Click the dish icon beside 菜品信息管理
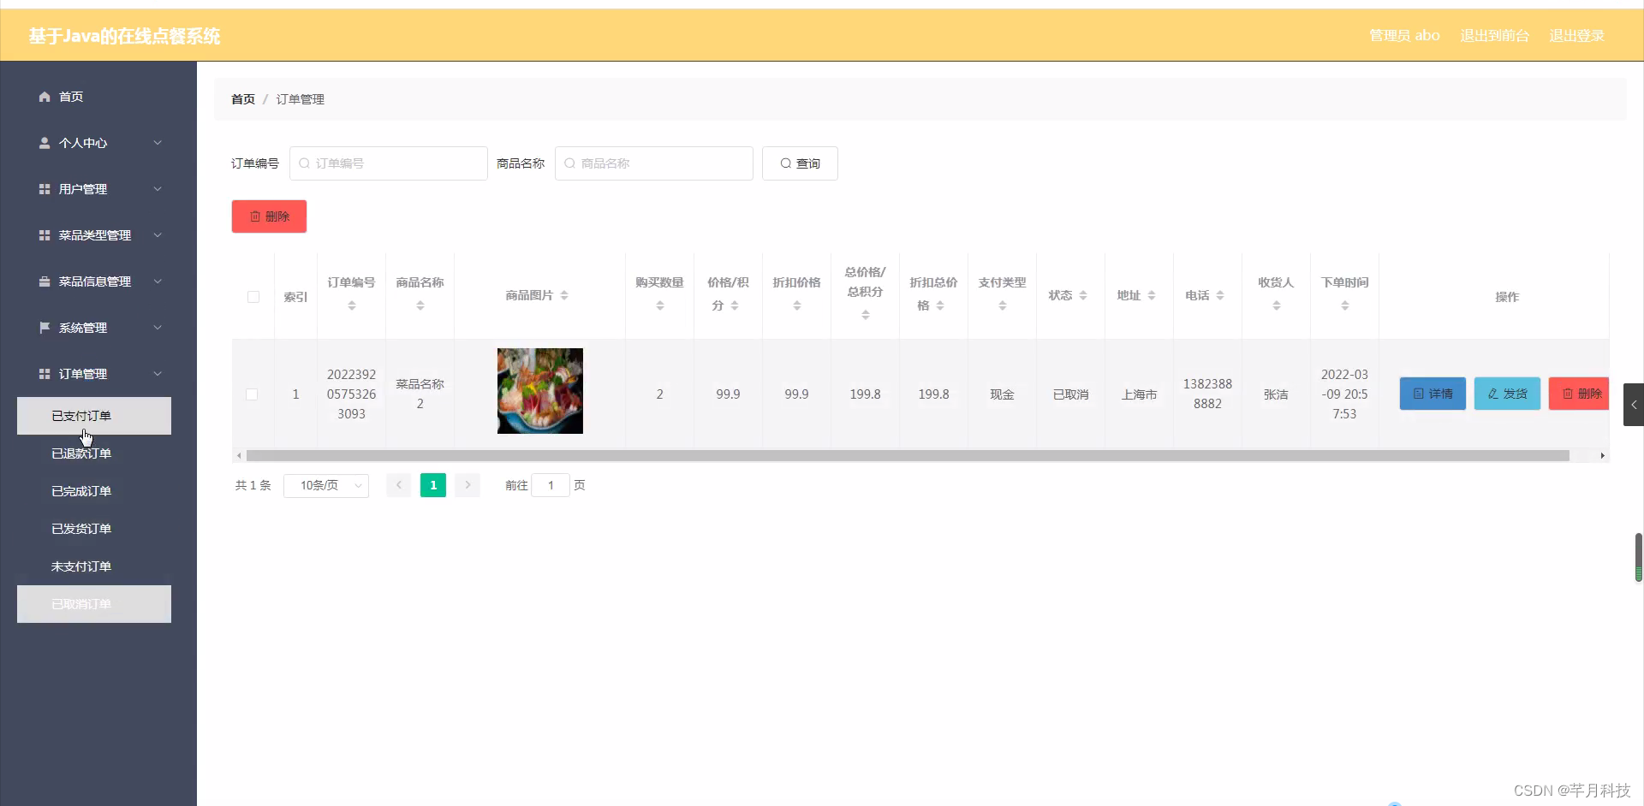The image size is (1644, 806). click(x=44, y=282)
